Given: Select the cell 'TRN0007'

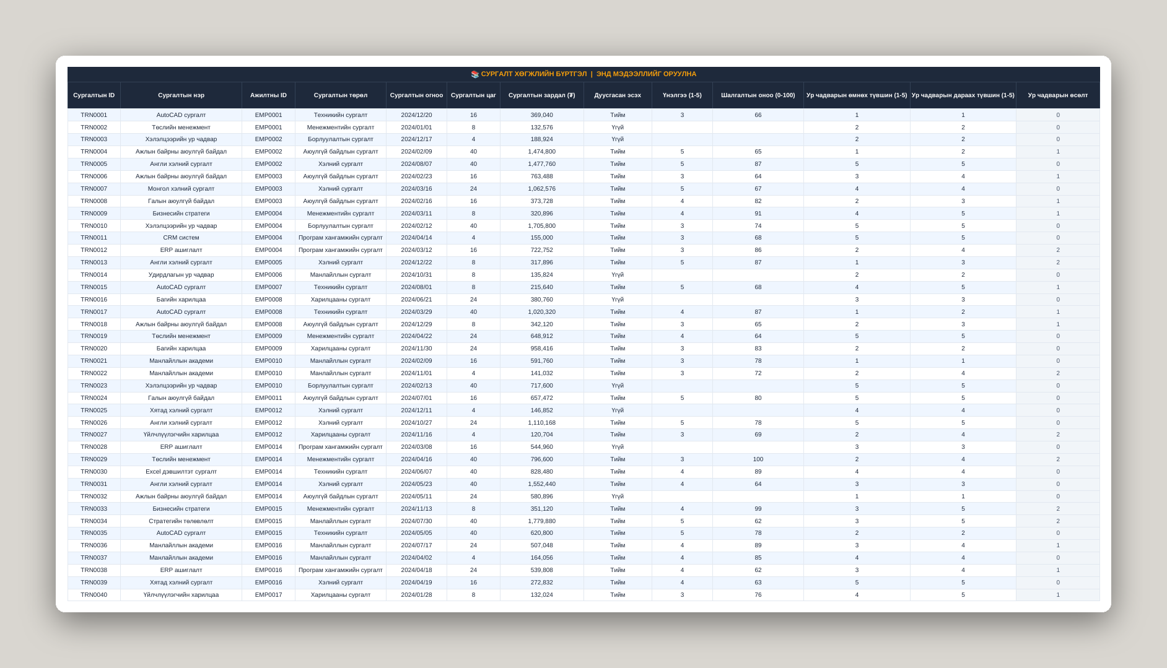Looking at the screenshot, I should [94, 189].
